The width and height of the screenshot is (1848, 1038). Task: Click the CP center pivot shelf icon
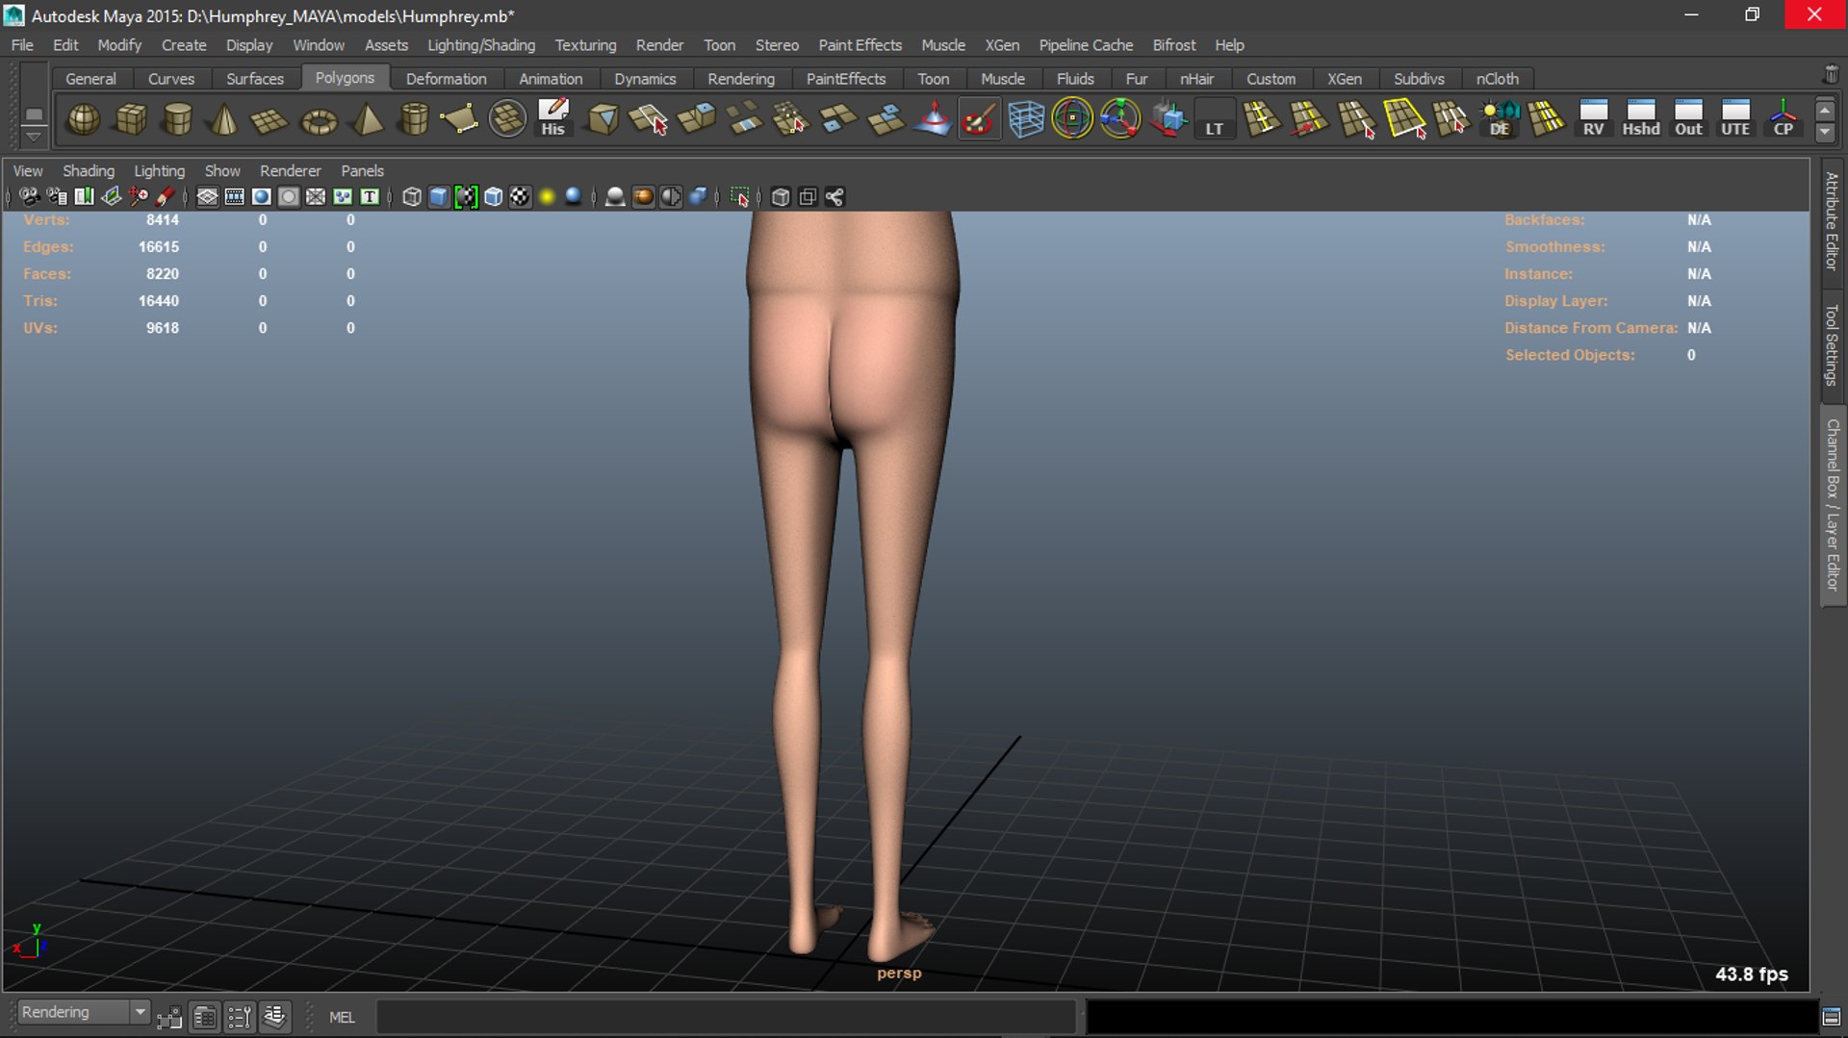(x=1784, y=119)
